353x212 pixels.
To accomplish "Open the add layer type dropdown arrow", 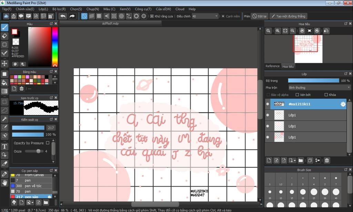I will [295, 160].
